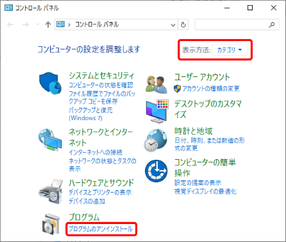Click the Control Panel title bar icon

8,8
